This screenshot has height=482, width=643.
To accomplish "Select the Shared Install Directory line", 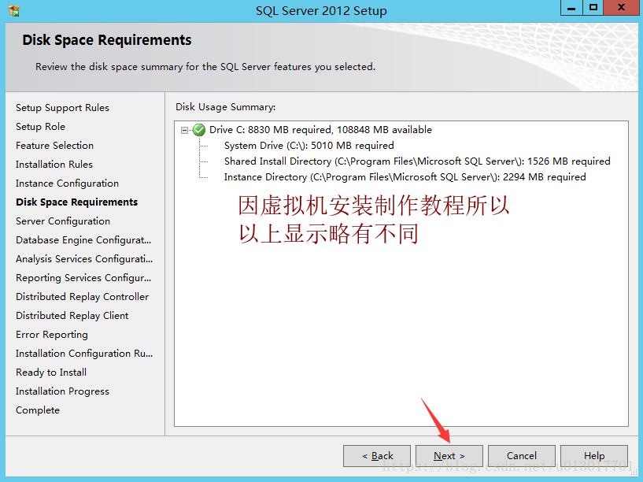I will click(x=417, y=161).
